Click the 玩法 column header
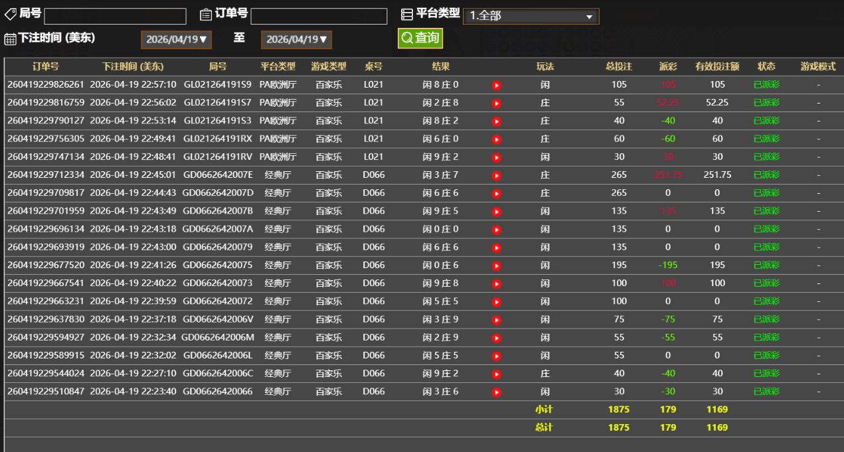The width and height of the screenshot is (844, 452). point(545,66)
